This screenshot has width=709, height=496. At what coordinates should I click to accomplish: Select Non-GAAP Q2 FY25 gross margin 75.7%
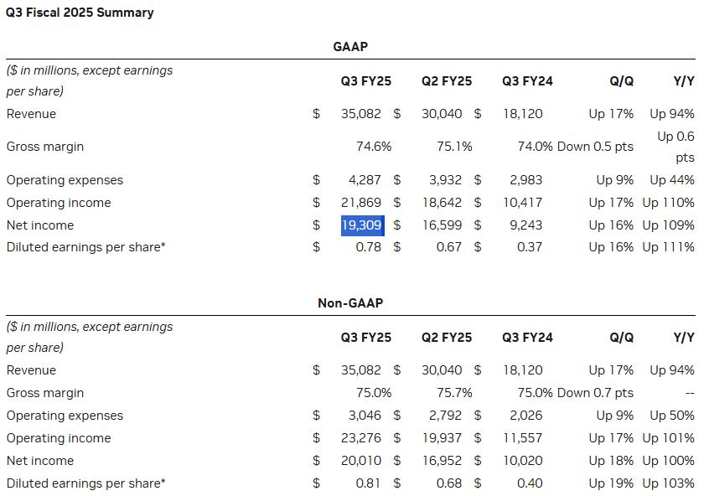click(454, 393)
